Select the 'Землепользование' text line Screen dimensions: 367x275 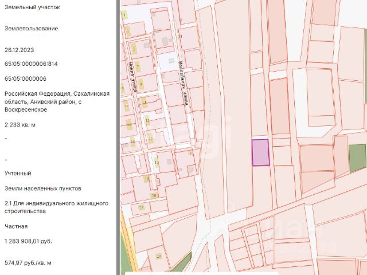(32, 29)
